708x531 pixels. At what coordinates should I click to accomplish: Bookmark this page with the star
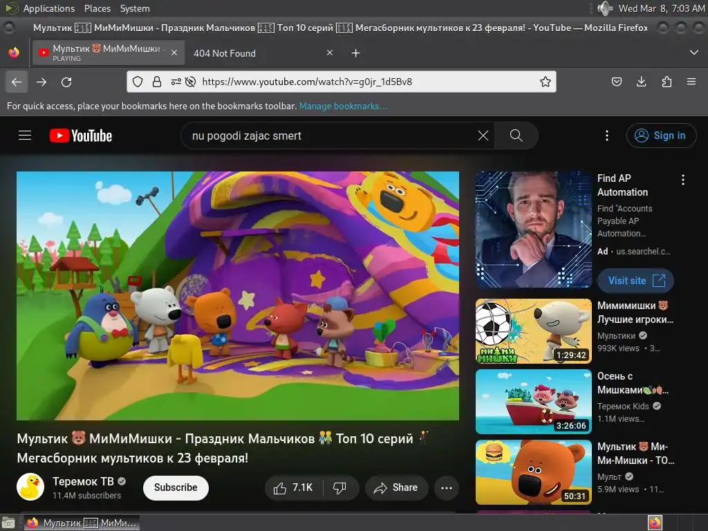click(x=546, y=82)
